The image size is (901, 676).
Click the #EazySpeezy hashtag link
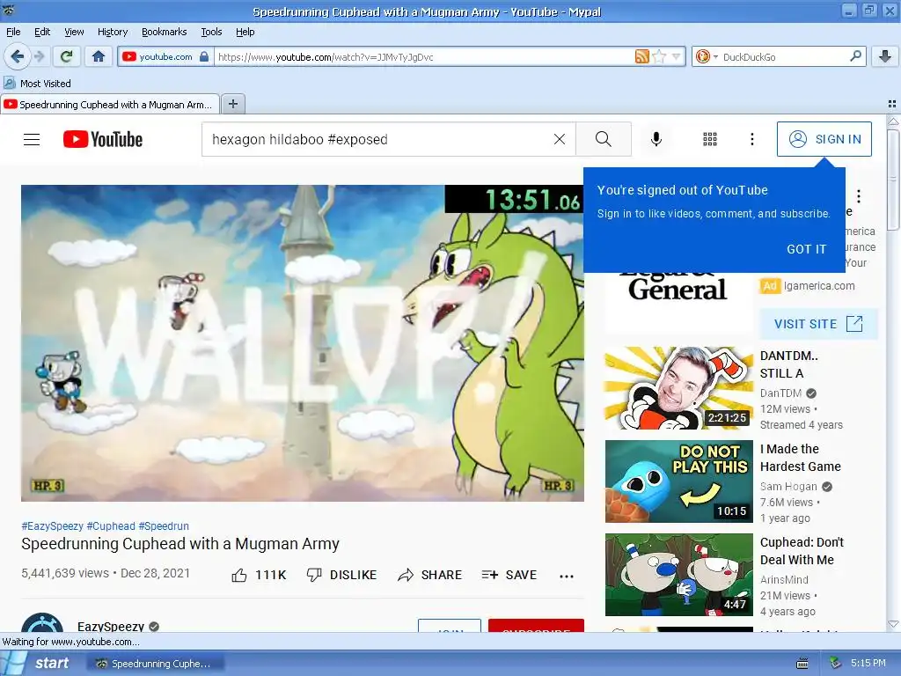[x=52, y=526]
